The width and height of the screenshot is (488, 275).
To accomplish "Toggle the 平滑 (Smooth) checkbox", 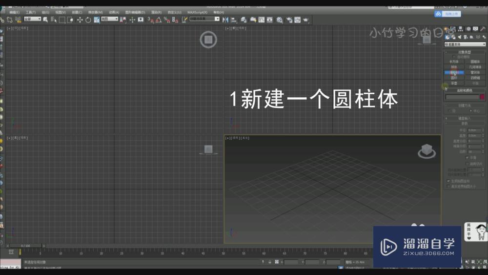I will coord(467,158).
